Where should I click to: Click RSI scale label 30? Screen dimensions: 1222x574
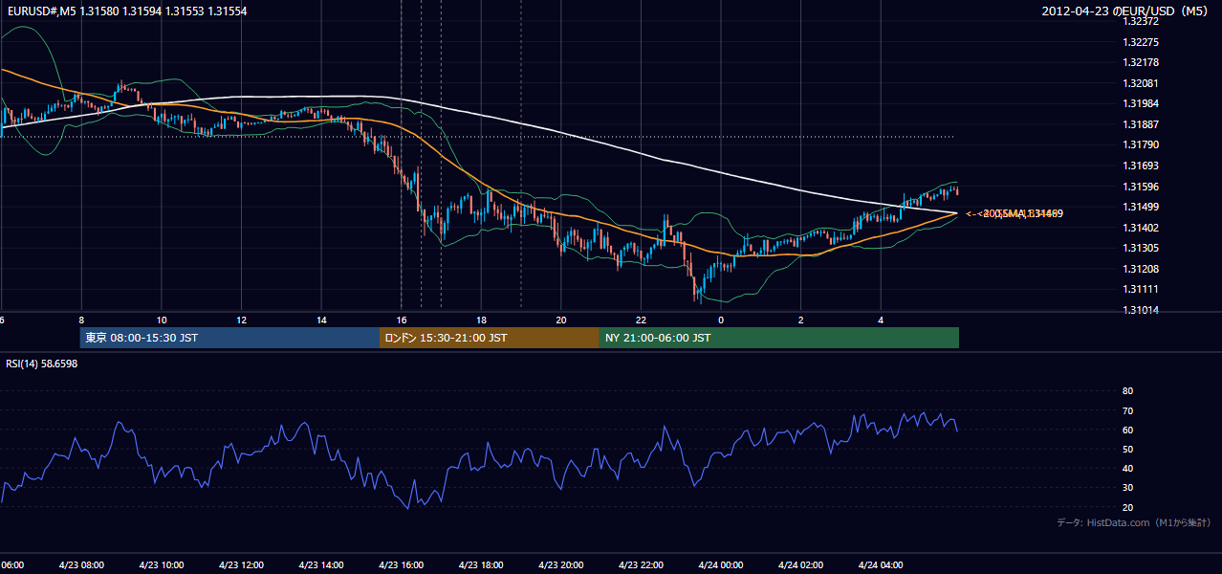click(1127, 488)
